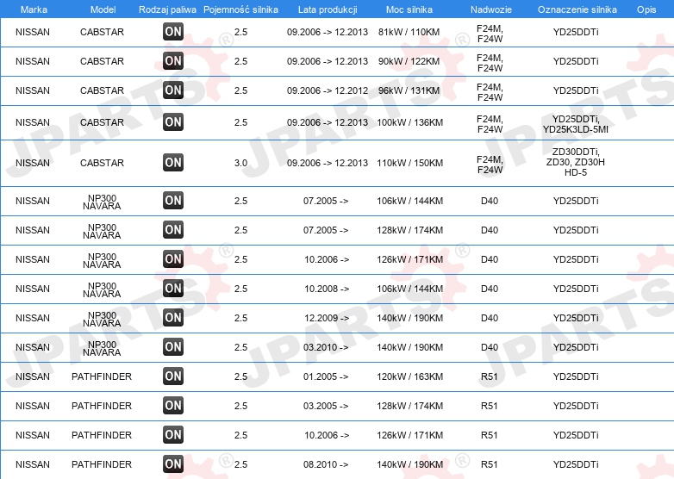Click the 01.2005 -> production date

[326, 376]
